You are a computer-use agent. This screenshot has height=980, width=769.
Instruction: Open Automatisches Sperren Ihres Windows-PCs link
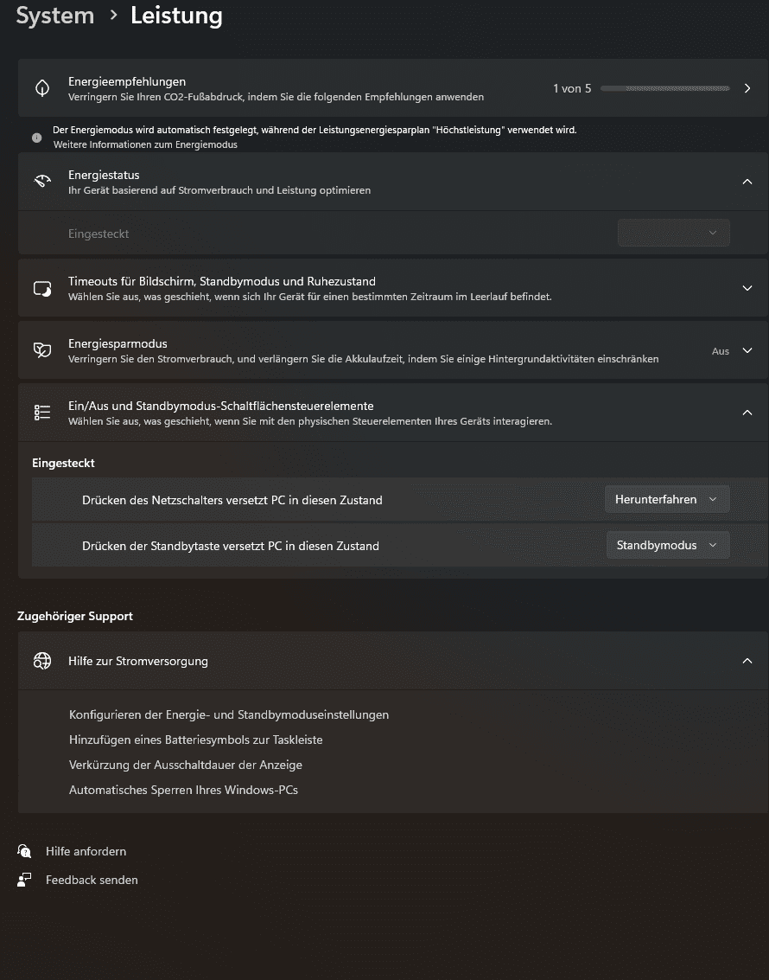tap(183, 790)
